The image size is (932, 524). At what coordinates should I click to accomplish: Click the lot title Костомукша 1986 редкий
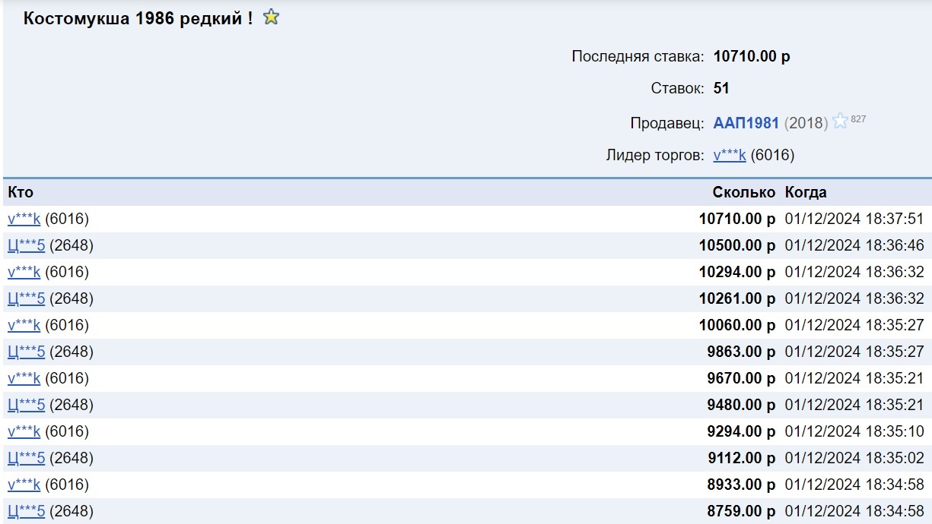coord(138,19)
